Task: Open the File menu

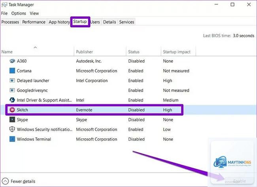Action: click(4, 13)
